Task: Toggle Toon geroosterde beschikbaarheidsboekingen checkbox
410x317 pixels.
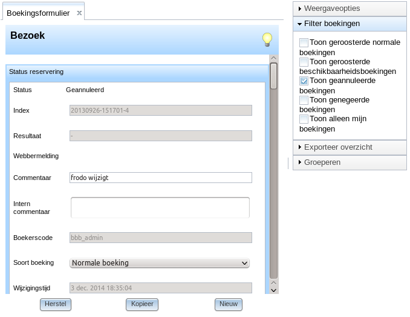Action: click(304, 62)
